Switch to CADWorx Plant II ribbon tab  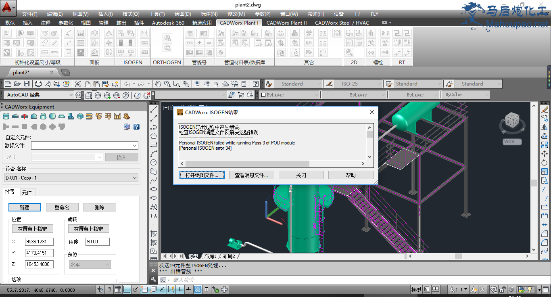[x=286, y=23]
